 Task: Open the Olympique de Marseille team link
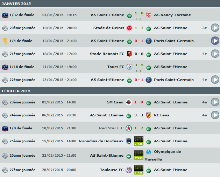click(167, 155)
